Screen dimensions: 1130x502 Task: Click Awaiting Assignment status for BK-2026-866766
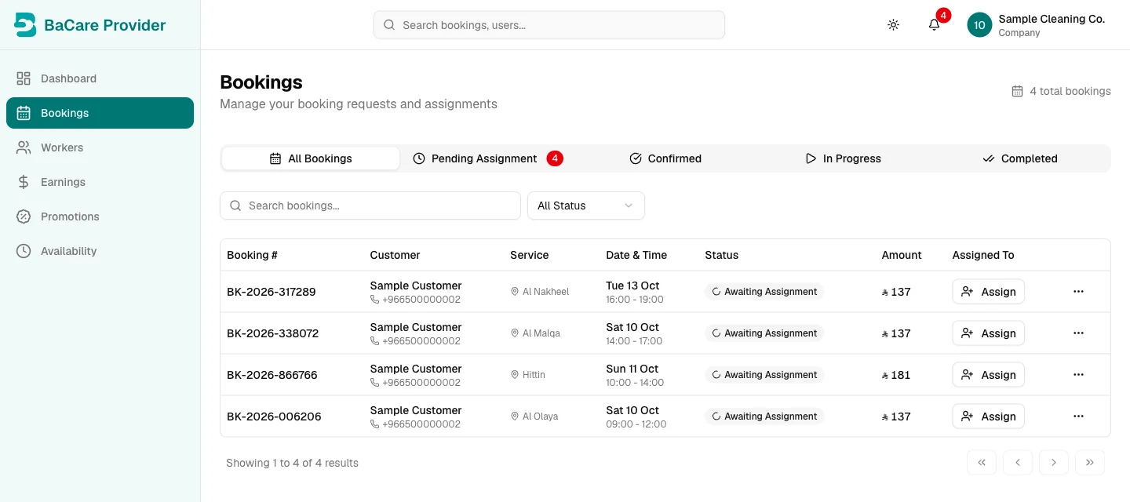point(764,375)
